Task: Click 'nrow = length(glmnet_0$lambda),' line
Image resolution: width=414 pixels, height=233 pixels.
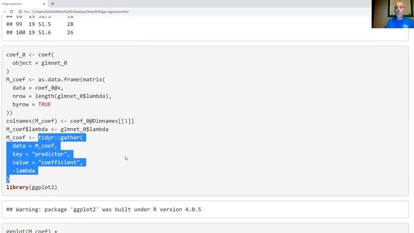Action: [x=62, y=96]
